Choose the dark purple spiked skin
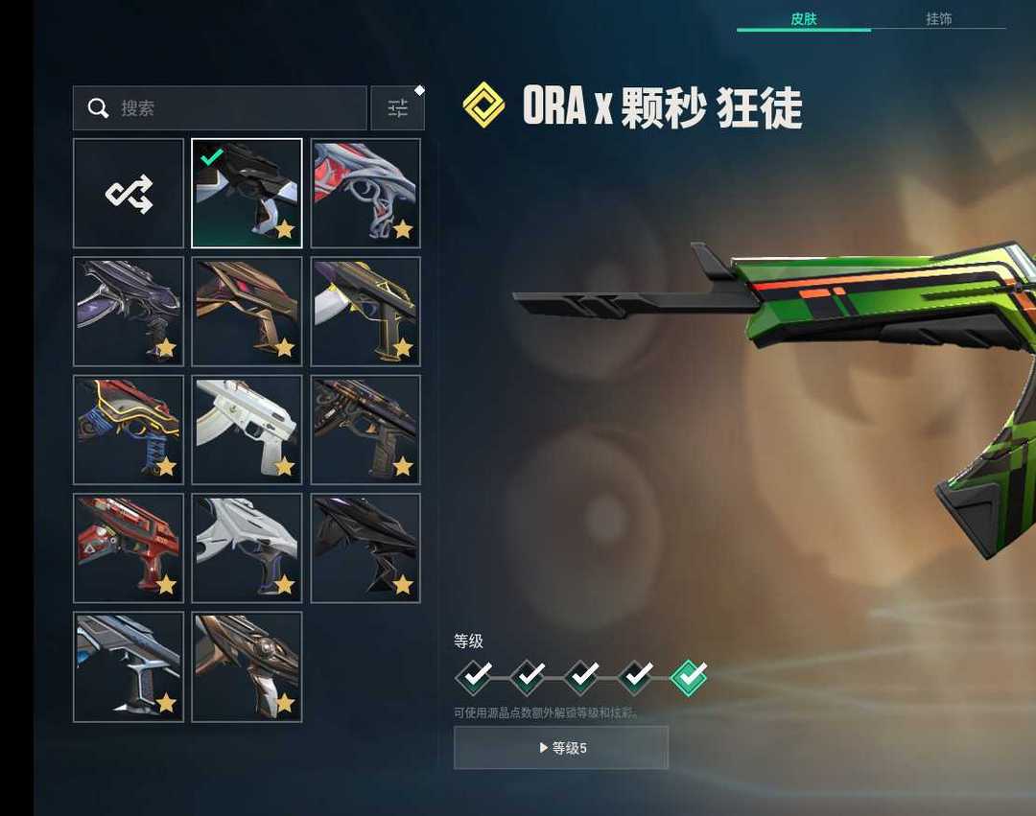Screen dimensions: 1036x816 pyautogui.click(x=129, y=312)
